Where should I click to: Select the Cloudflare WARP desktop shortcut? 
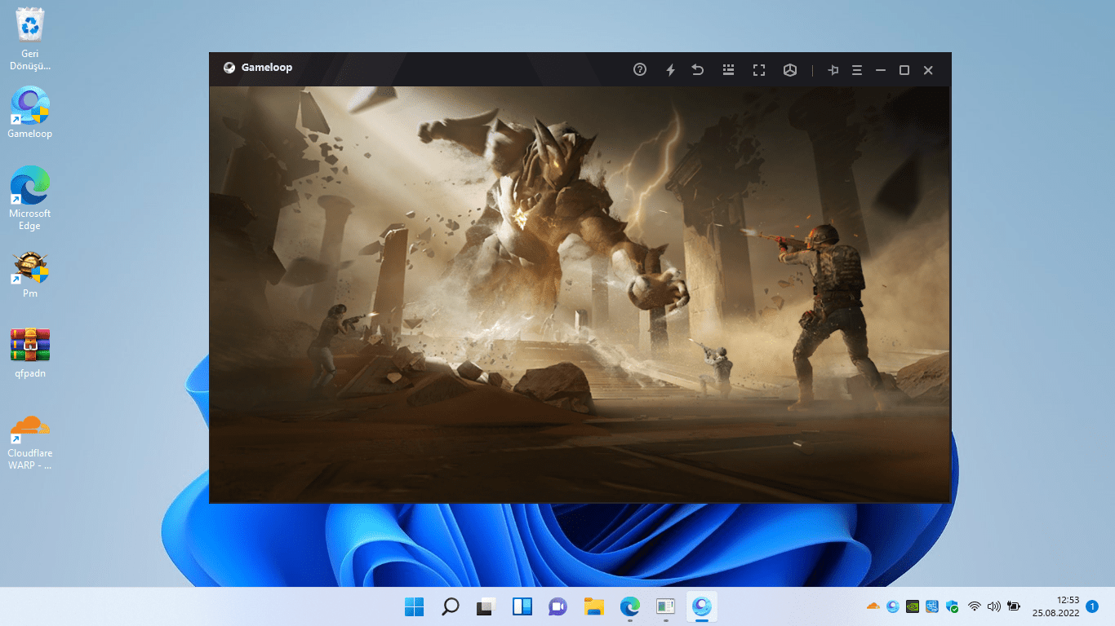point(30,441)
